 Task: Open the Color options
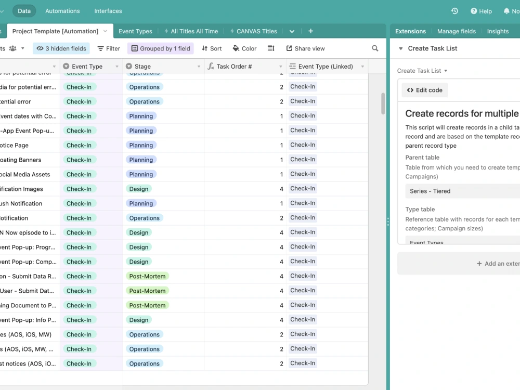pos(244,48)
